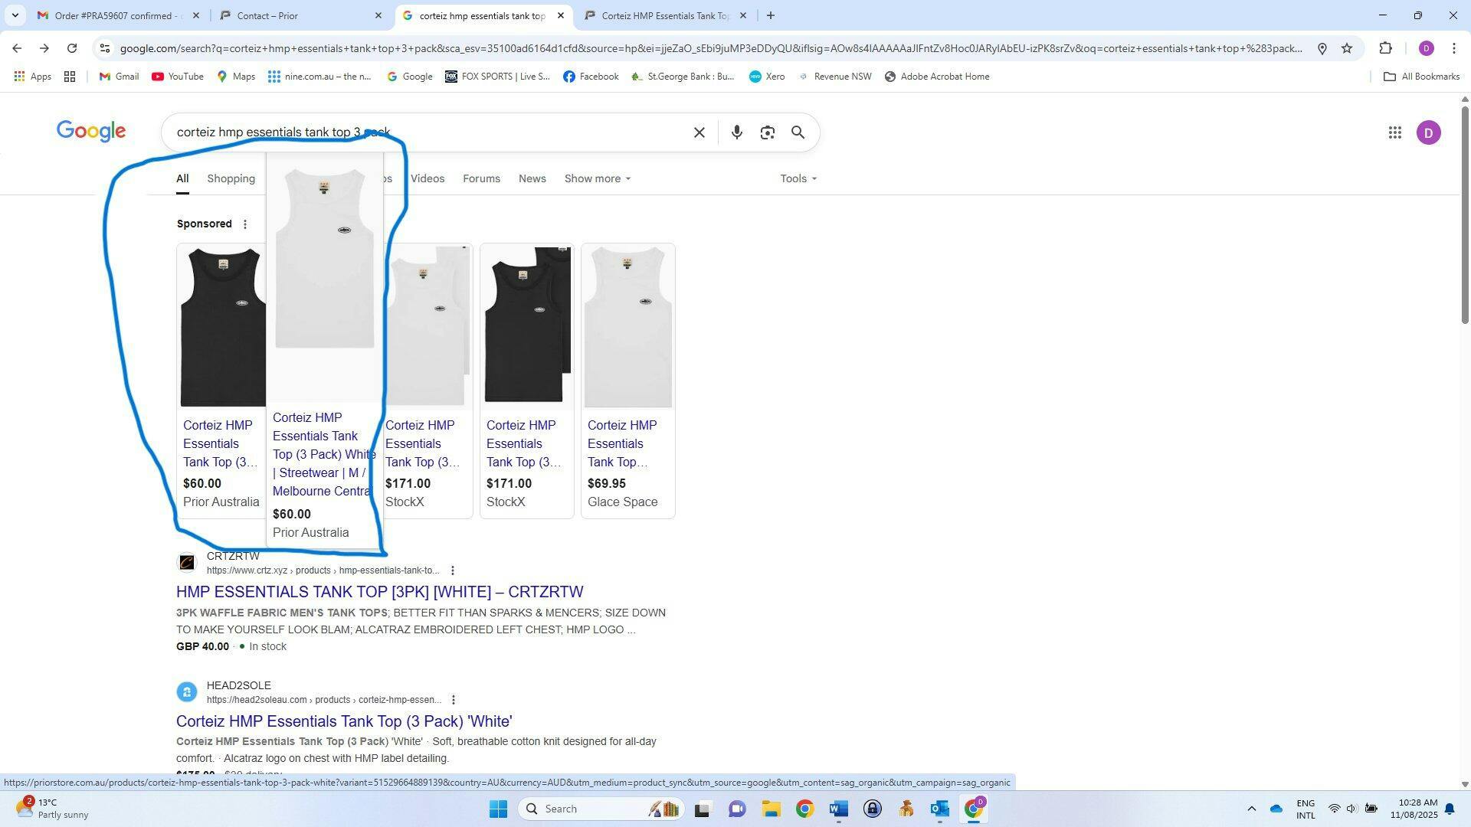Open location permission icon in address bar
This screenshot has width=1471, height=827.
click(1322, 48)
